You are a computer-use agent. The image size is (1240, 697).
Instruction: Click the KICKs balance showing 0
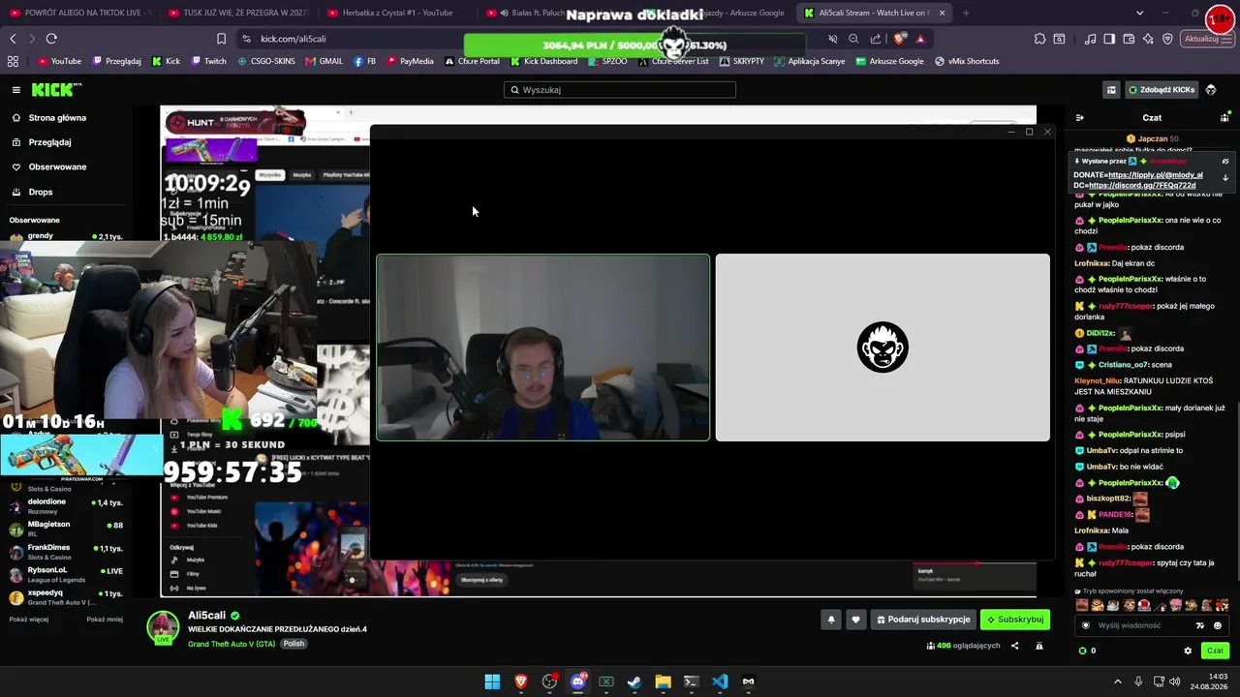tap(1088, 651)
